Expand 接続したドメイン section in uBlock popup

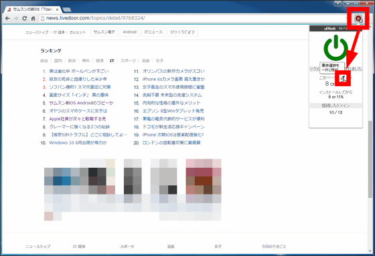(335, 106)
